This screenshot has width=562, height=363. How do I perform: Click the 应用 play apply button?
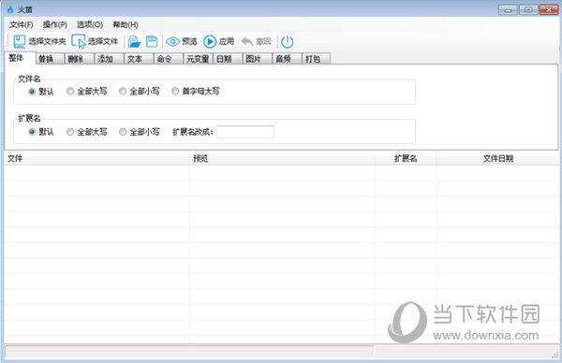pos(218,41)
